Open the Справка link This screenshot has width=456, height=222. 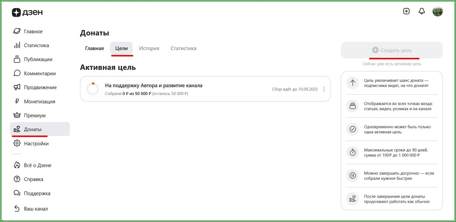pos(40,179)
